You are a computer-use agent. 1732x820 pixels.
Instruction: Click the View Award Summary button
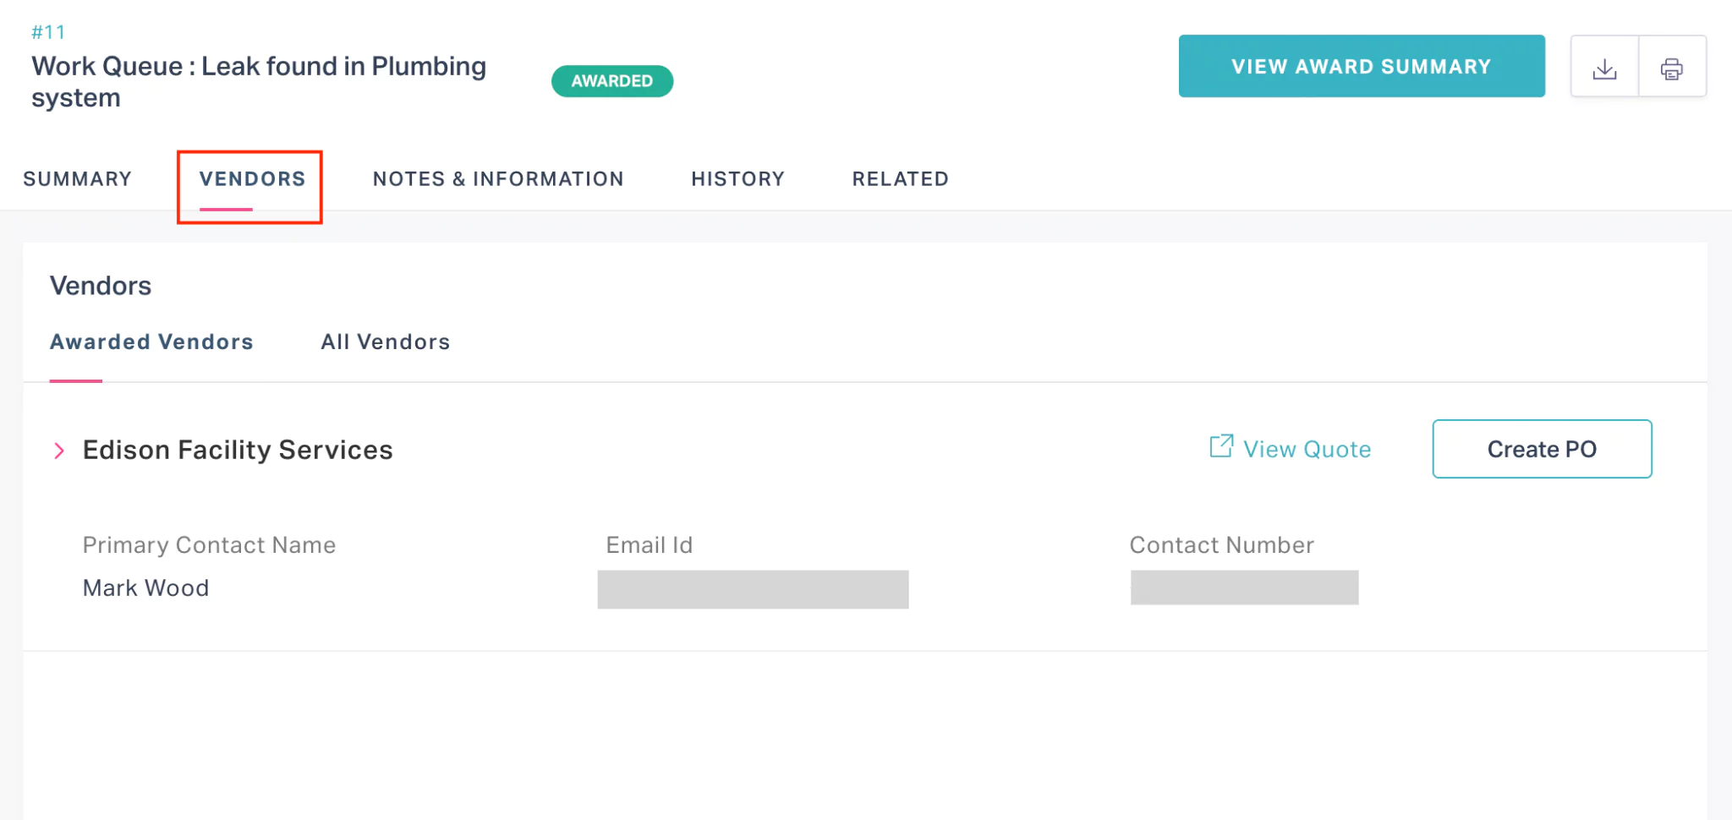coord(1362,66)
